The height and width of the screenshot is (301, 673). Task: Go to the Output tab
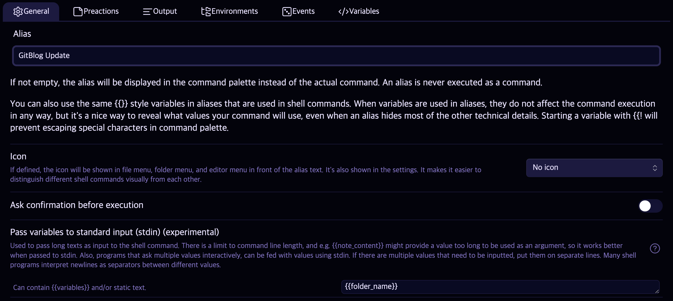point(160,11)
